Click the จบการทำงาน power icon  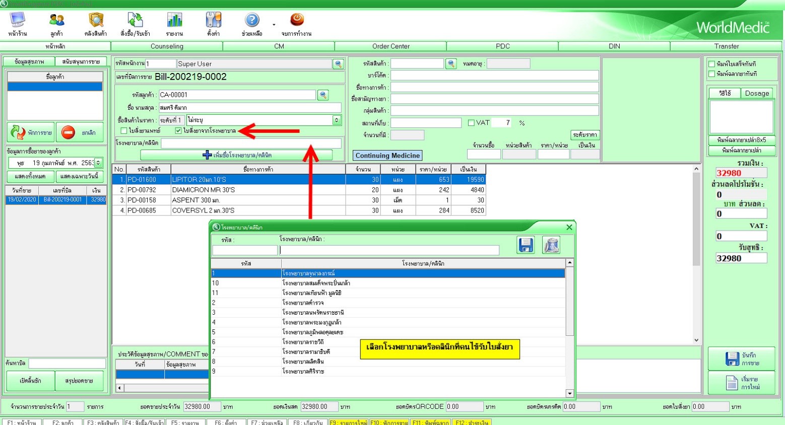coord(297,21)
